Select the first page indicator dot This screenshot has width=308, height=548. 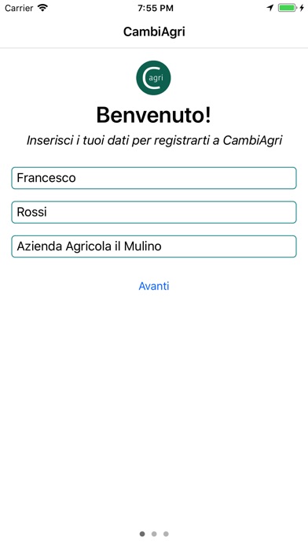pyautogui.click(x=142, y=534)
